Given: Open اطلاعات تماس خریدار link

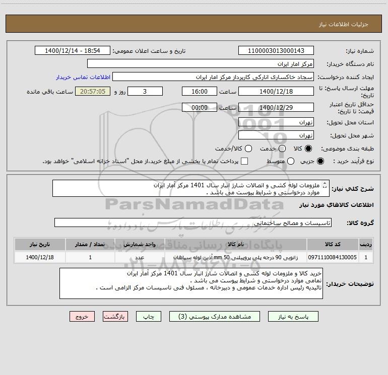Looking at the screenshot, I should pyautogui.click(x=83, y=77).
